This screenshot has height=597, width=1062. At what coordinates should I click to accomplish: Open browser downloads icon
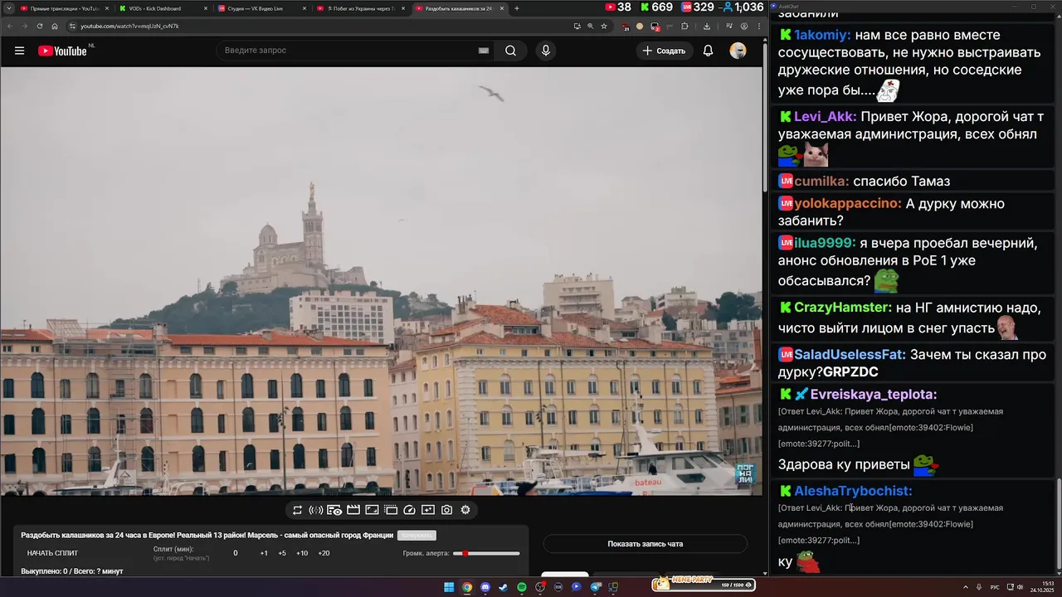pos(707,26)
